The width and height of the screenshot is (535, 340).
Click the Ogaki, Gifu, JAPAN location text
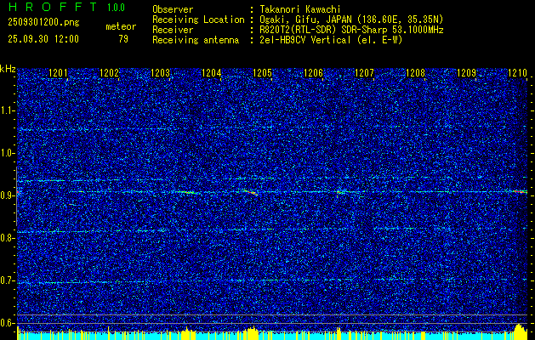point(350,20)
